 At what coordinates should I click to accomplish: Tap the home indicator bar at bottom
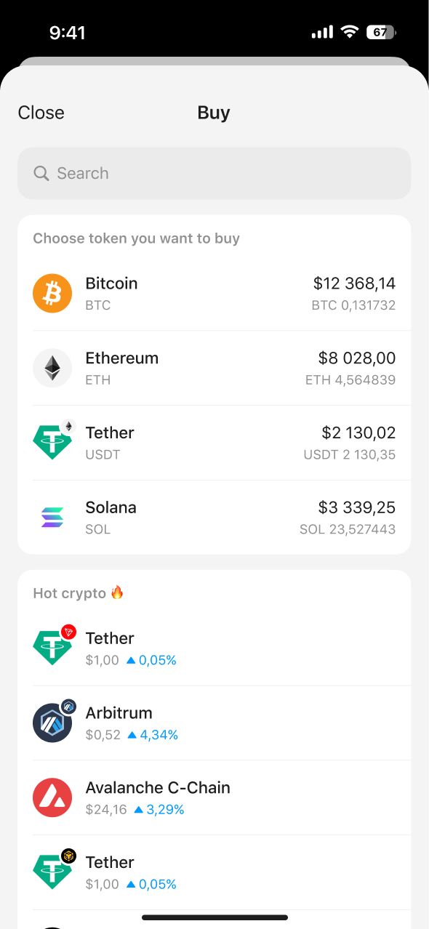pos(214,917)
